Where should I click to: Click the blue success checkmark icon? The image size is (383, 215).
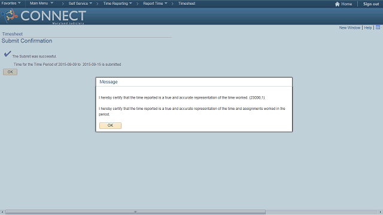(7, 54)
